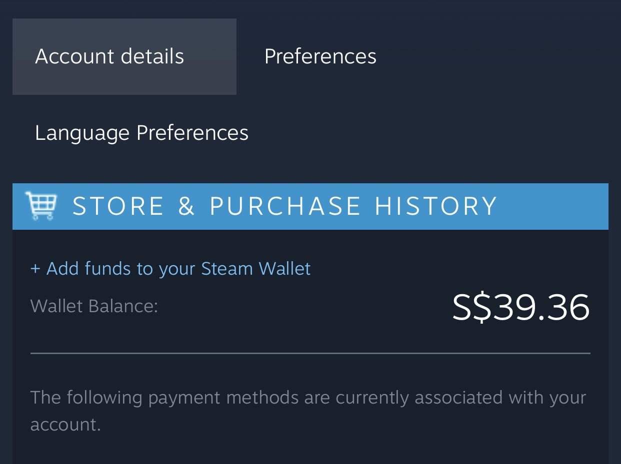Open Language Preferences

(141, 133)
